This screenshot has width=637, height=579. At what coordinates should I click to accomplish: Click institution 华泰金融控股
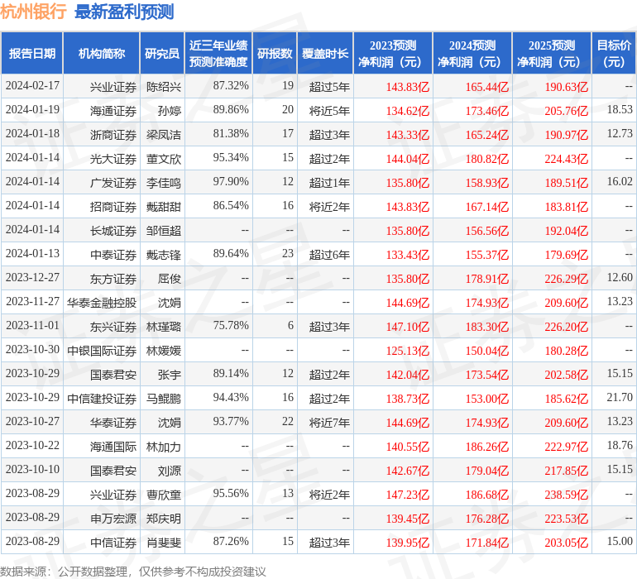[102, 302]
